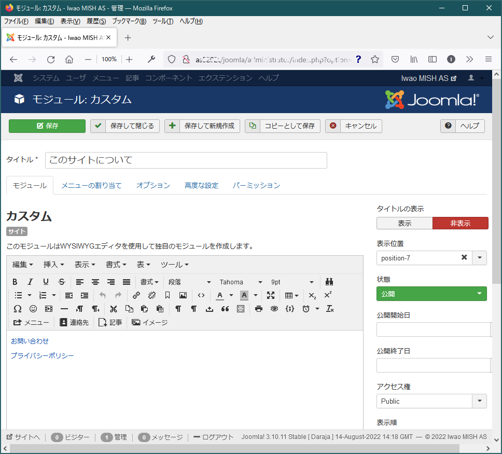
Task: Switch to the 高度な設定 tab
Action: tap(201, 186)
